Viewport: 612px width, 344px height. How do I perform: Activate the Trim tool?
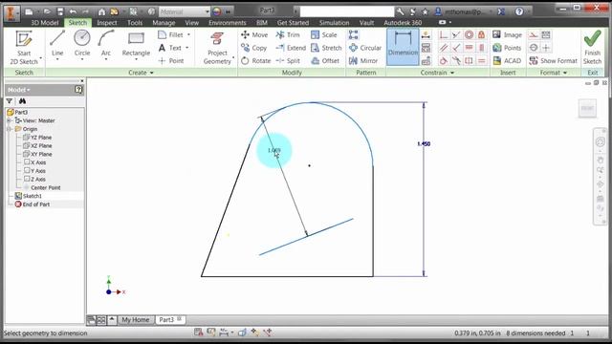(288, 34)
